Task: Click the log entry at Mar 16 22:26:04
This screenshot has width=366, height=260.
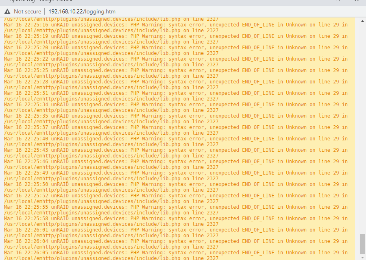Action: [x=176, y=244]
